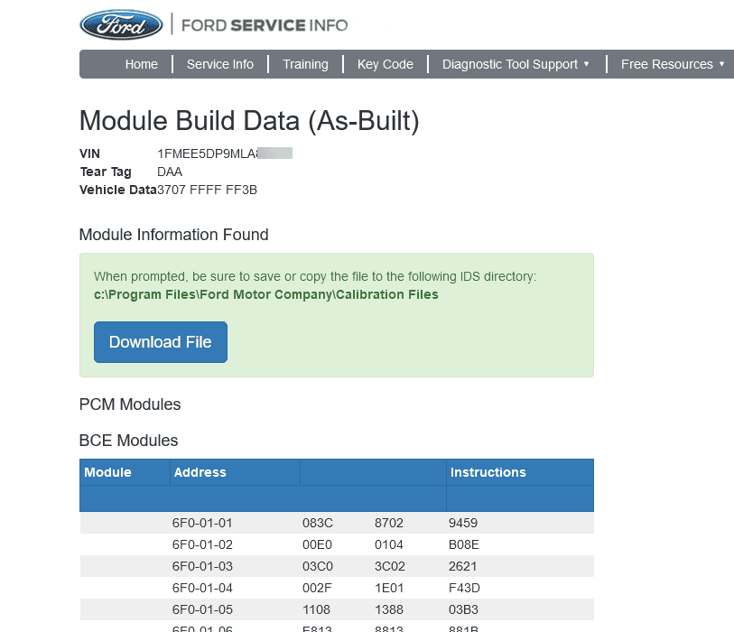Click the Instructions column header
The image size is (734, 632).
pyautogui.click(x=488, y=472)
